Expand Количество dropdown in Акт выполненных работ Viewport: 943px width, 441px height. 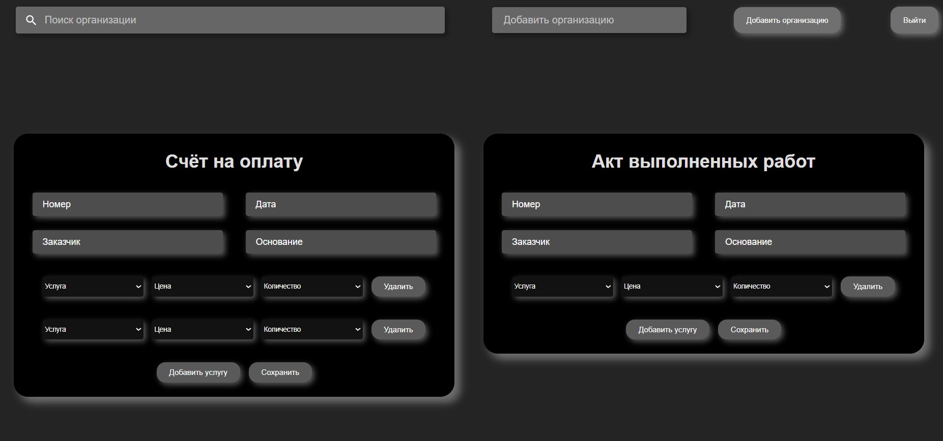781,287
